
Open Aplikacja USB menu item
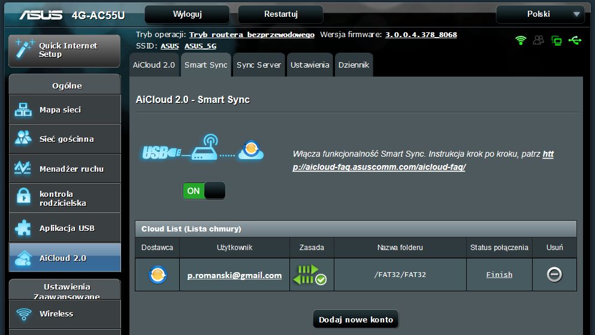click(x=65, y=228)
